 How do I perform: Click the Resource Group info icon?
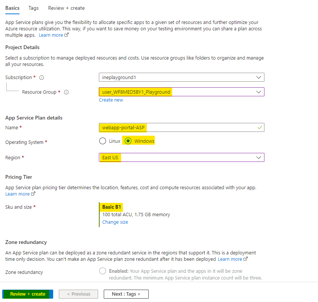click(x=66, y=92)
